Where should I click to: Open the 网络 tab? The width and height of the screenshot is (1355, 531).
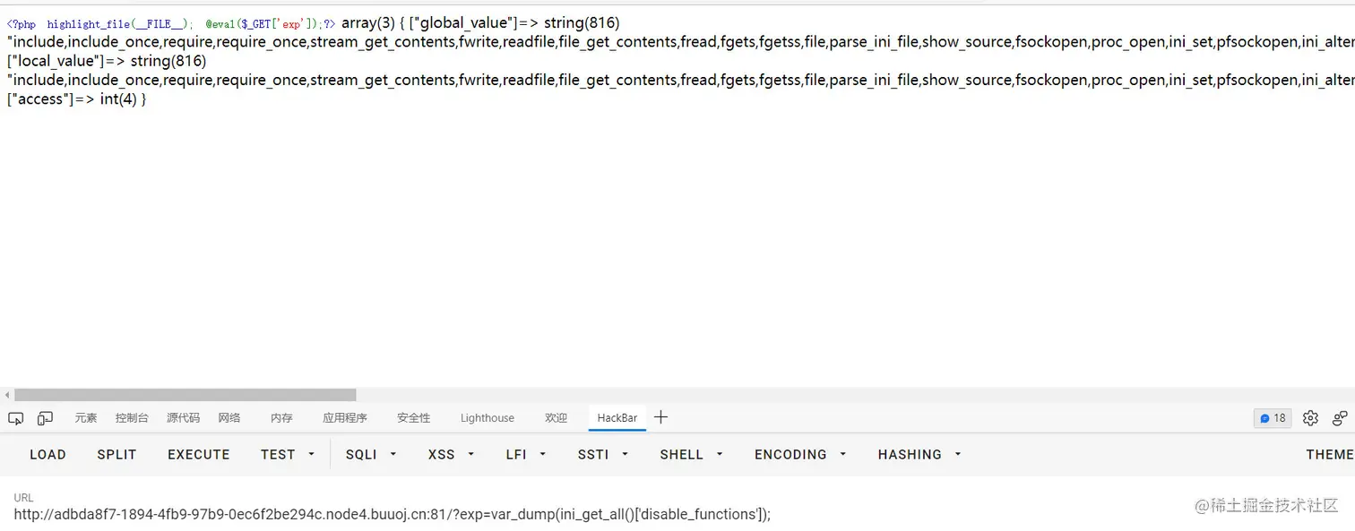(229, 418)
